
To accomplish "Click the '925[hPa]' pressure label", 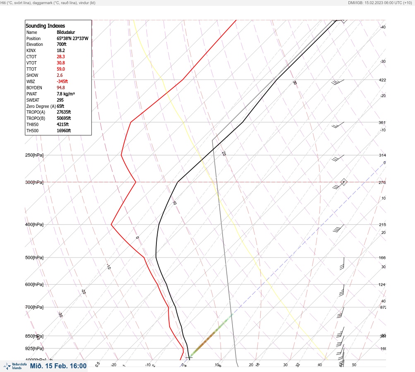I will point(34,348).
